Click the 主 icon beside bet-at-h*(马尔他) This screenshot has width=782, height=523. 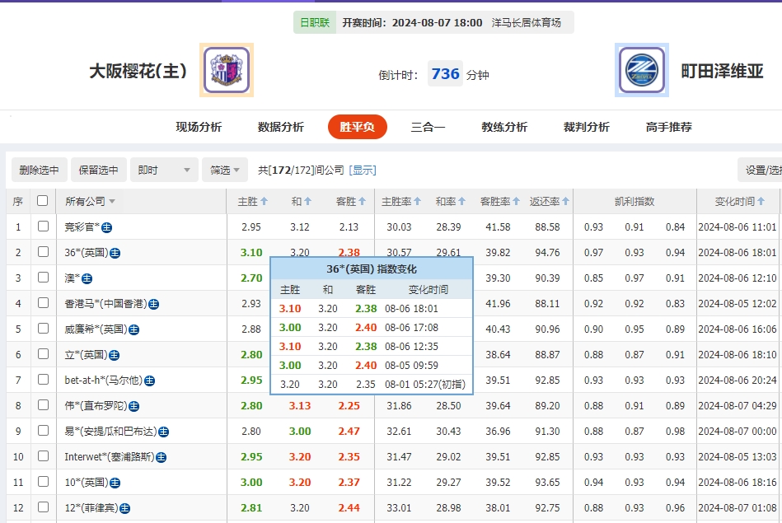150,380
